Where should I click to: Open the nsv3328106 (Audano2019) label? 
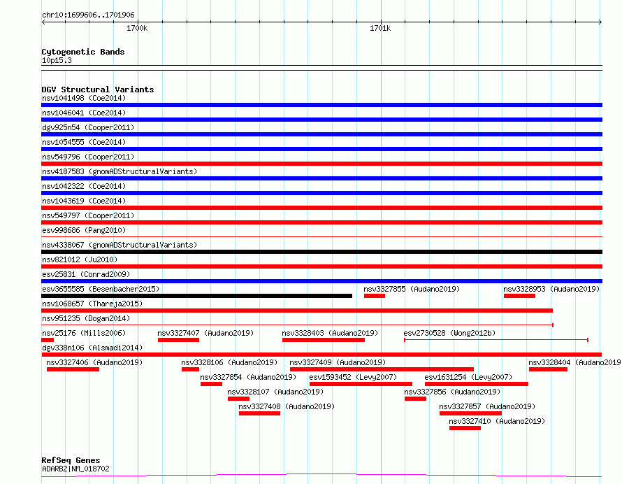229,362
